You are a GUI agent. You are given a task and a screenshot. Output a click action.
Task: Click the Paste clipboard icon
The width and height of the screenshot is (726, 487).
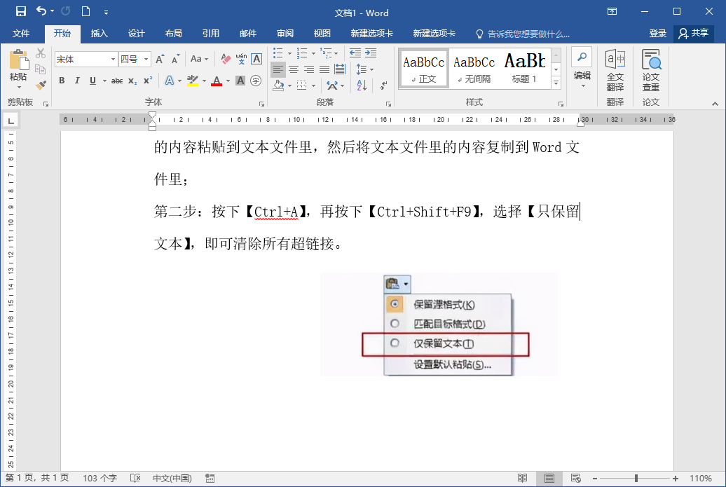point(18,61)
